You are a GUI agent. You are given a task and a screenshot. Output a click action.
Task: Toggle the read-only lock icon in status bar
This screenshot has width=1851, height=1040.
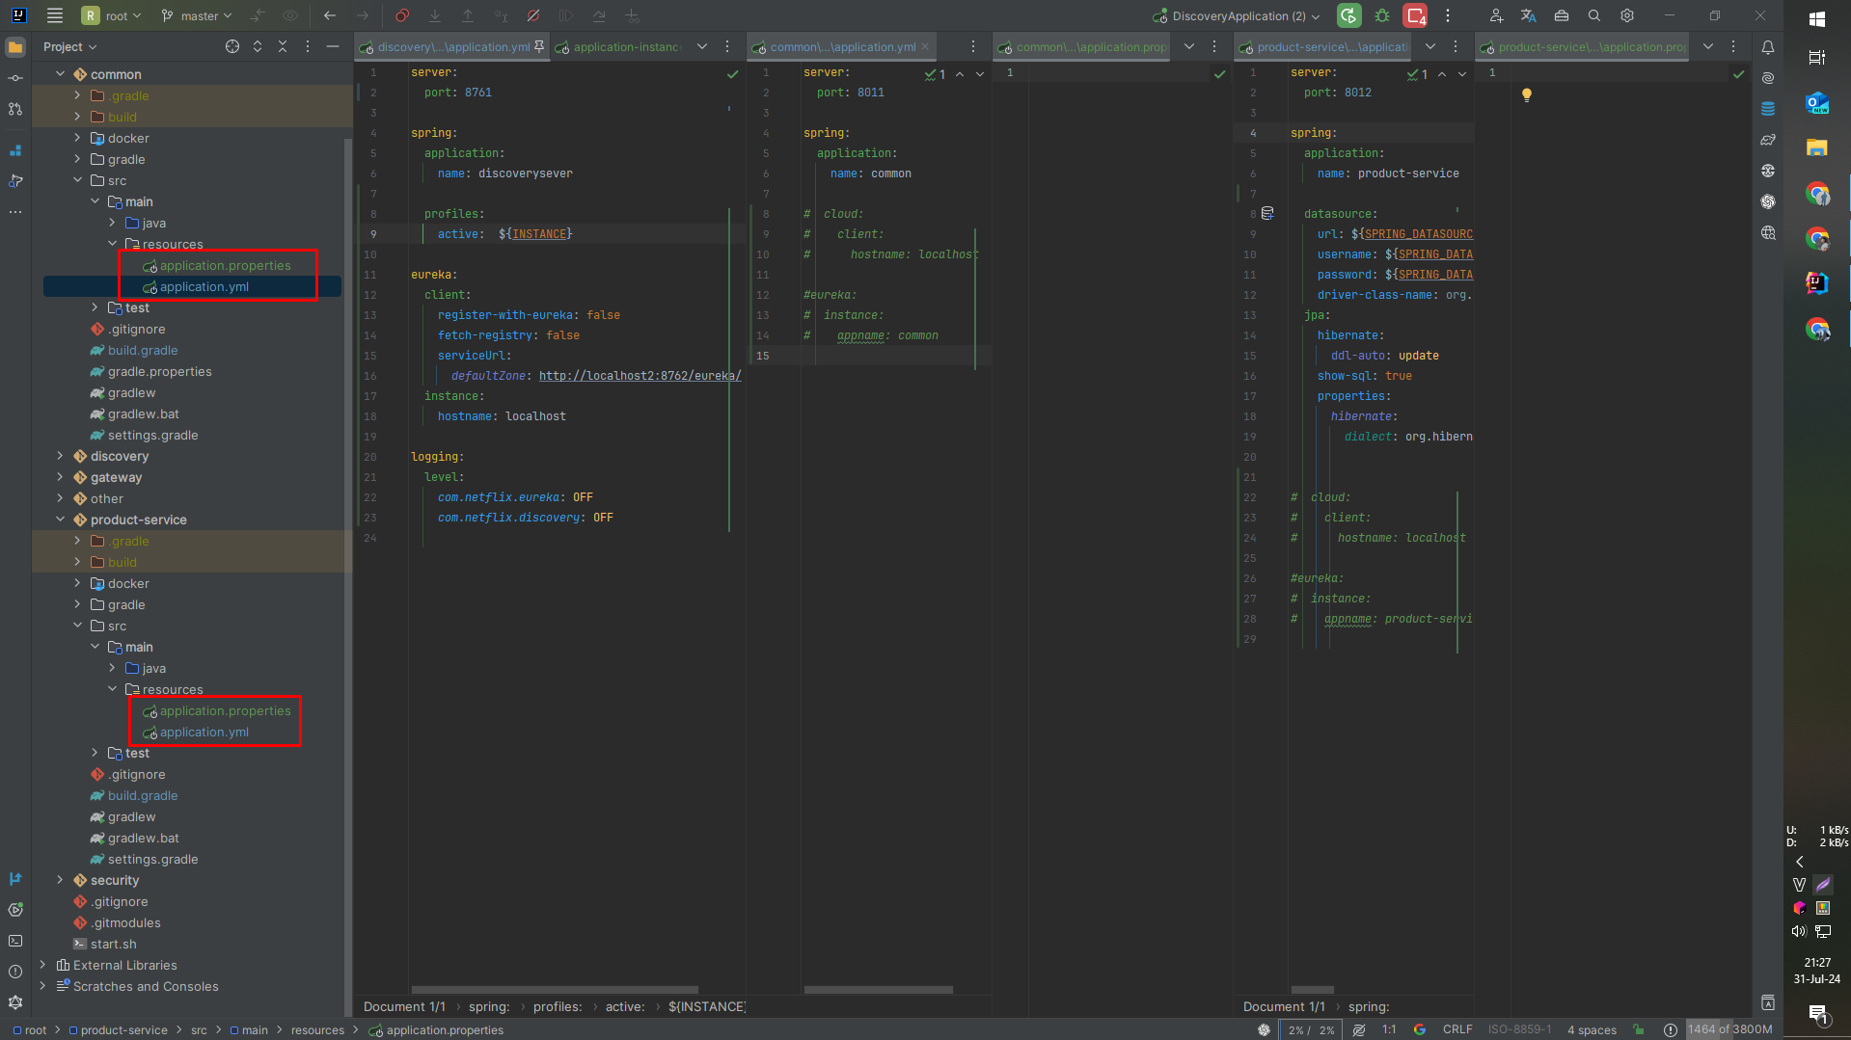click(1638, 1029)
